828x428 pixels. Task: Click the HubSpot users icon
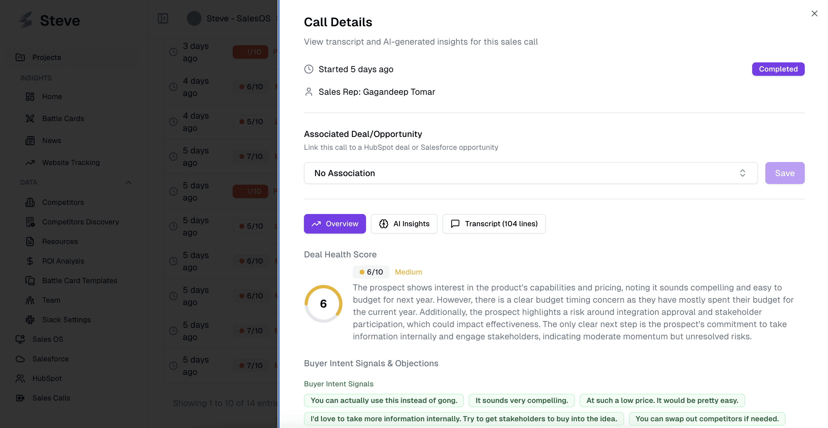(20, 378)
